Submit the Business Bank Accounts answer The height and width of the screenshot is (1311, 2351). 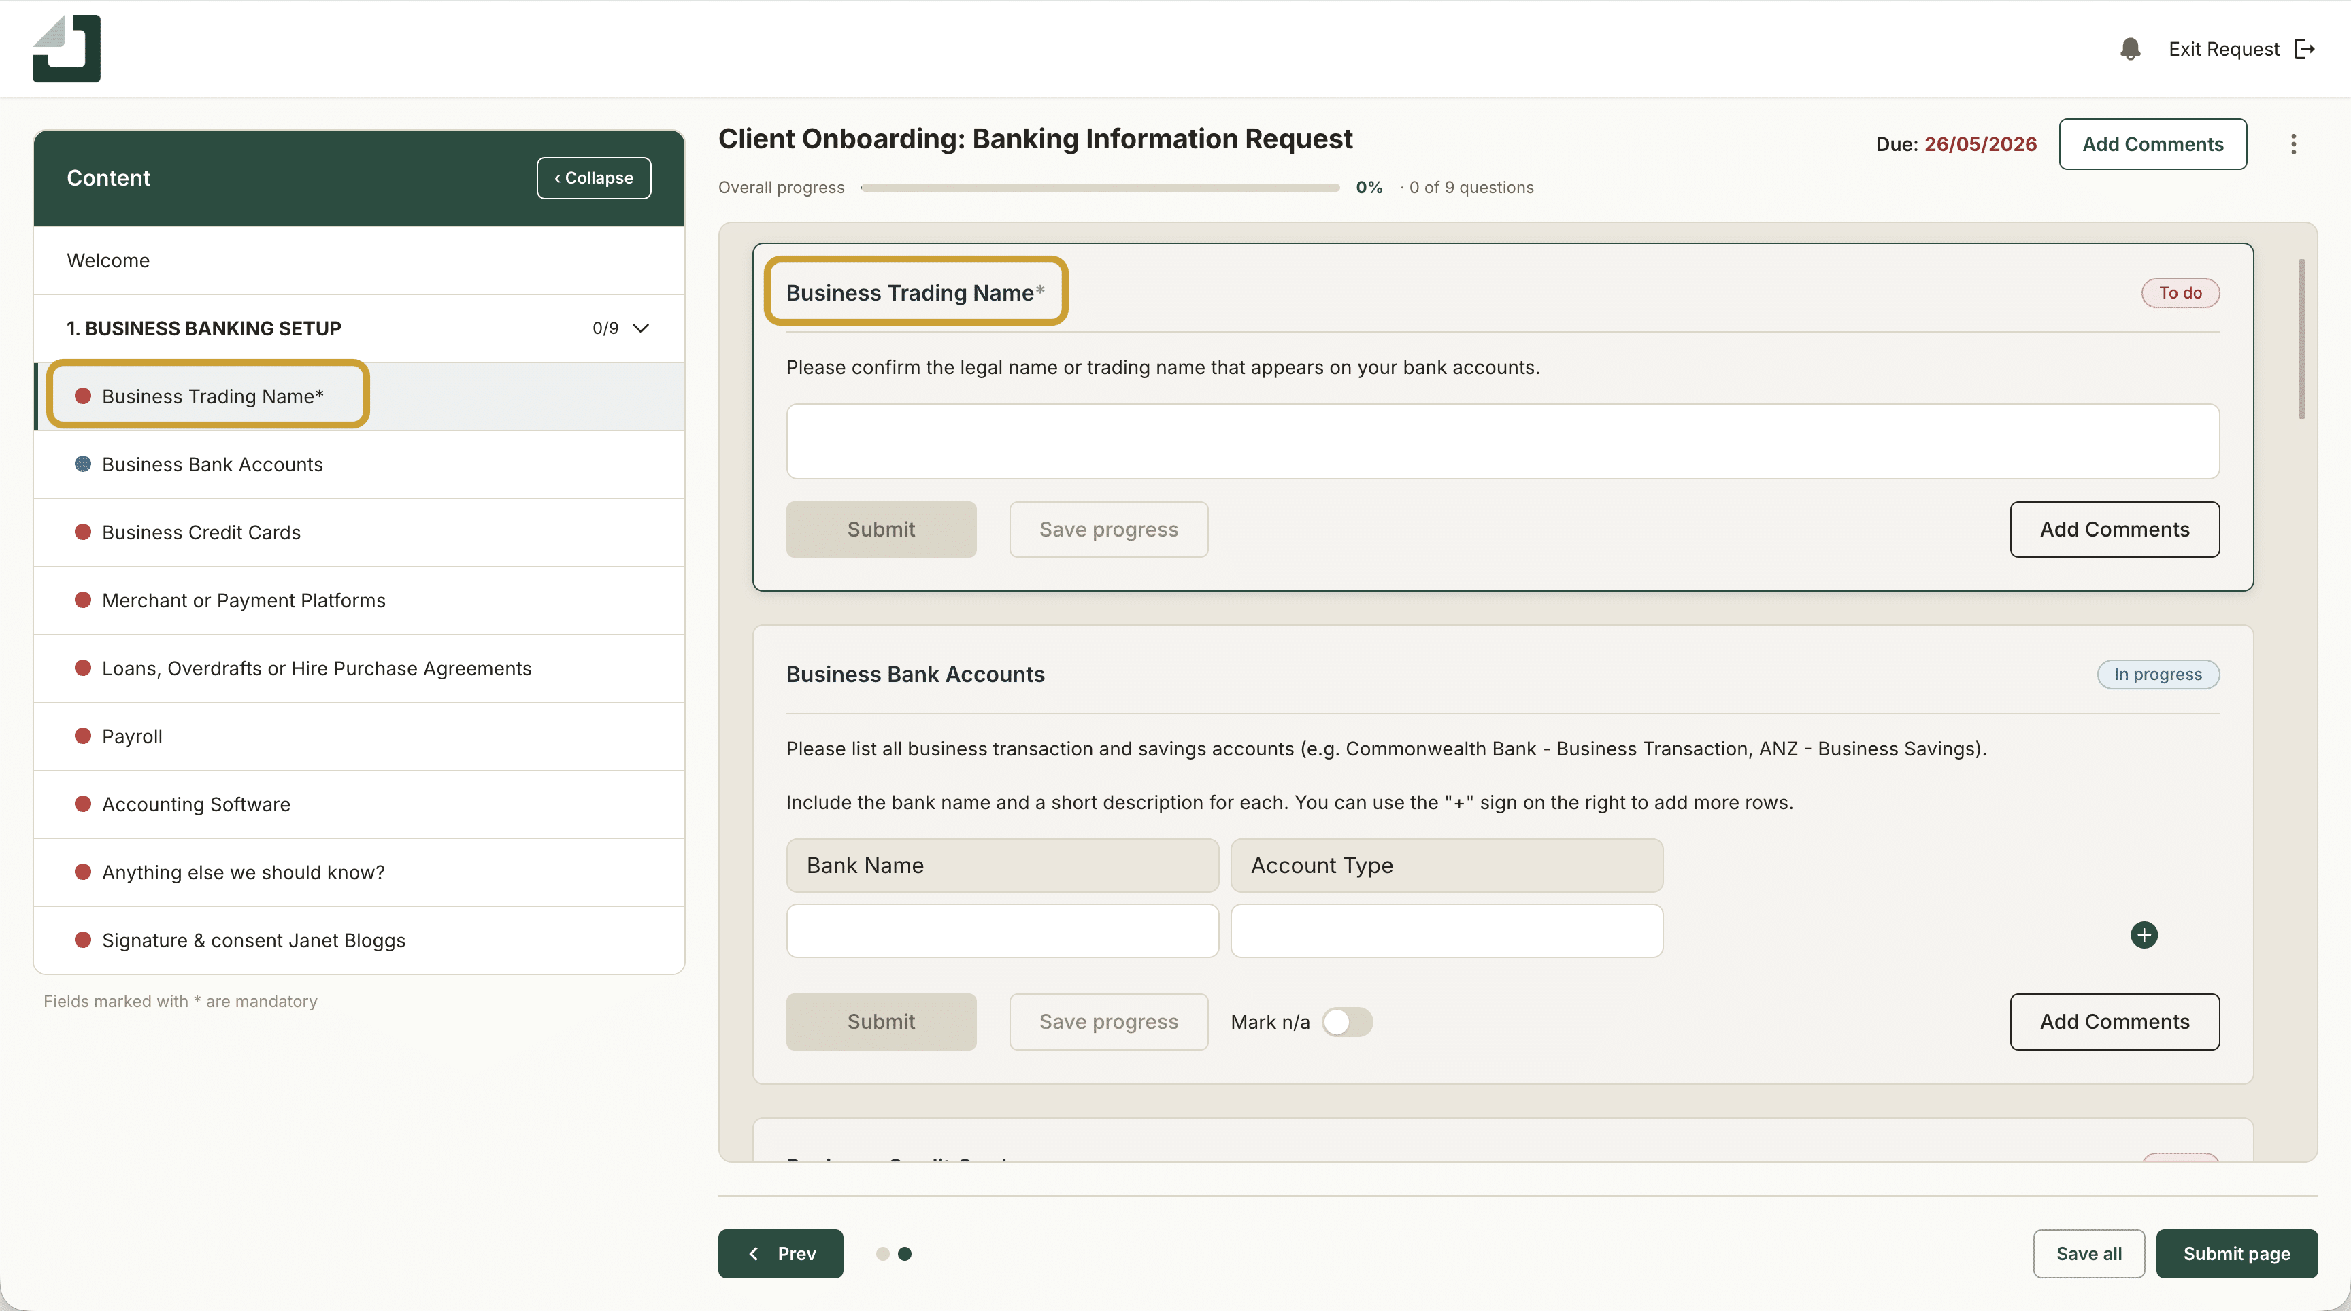881,1022
